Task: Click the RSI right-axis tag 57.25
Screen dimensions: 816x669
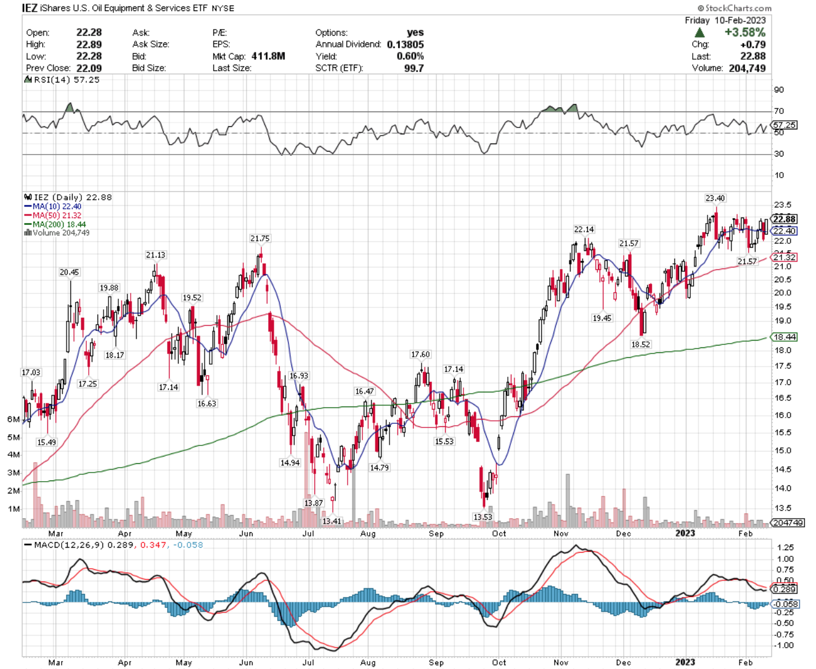Action: pyautogui.click(x=785, y=125)
